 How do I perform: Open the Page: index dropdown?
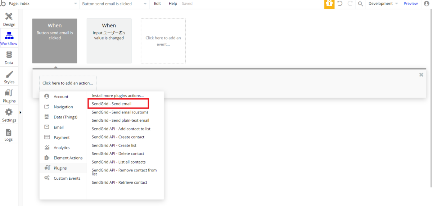click(x=43, y=4)
